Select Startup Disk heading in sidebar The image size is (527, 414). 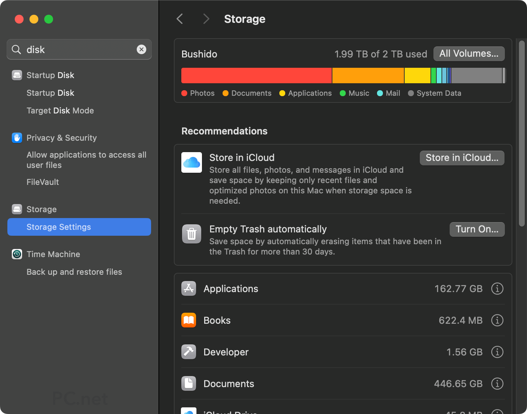pos(50,75)
